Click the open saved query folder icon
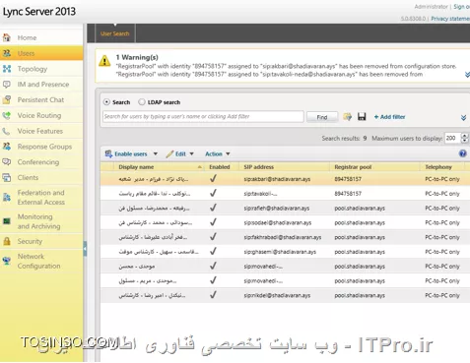470x363 pixels. (347, 117)
